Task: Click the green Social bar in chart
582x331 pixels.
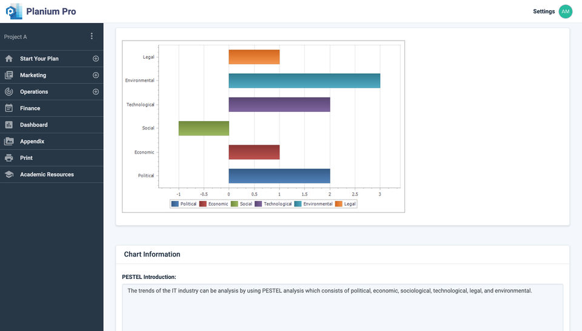Action: pos(204,128)
